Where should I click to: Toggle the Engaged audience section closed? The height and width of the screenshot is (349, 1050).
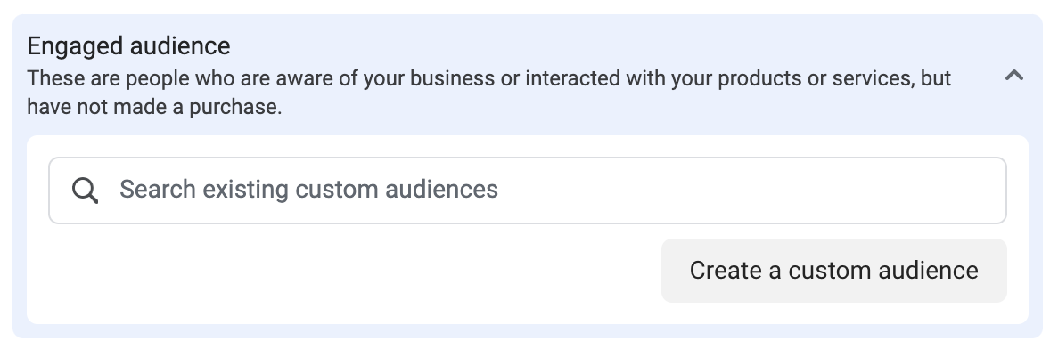[x=1013, y=76]
